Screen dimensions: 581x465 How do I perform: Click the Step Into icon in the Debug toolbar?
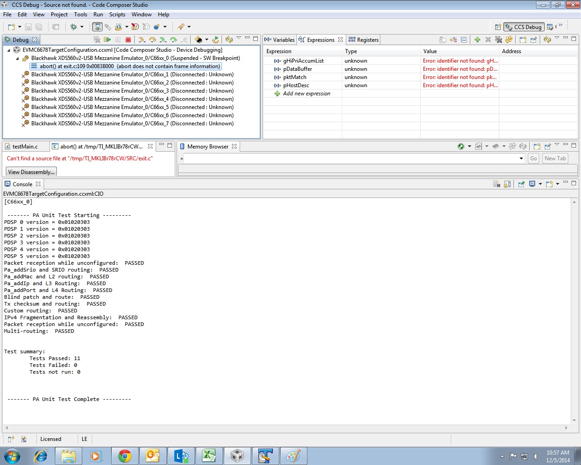coord(142,40)
